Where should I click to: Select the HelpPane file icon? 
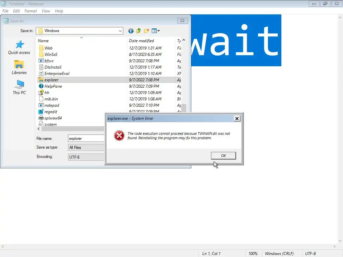pos(41,86)
